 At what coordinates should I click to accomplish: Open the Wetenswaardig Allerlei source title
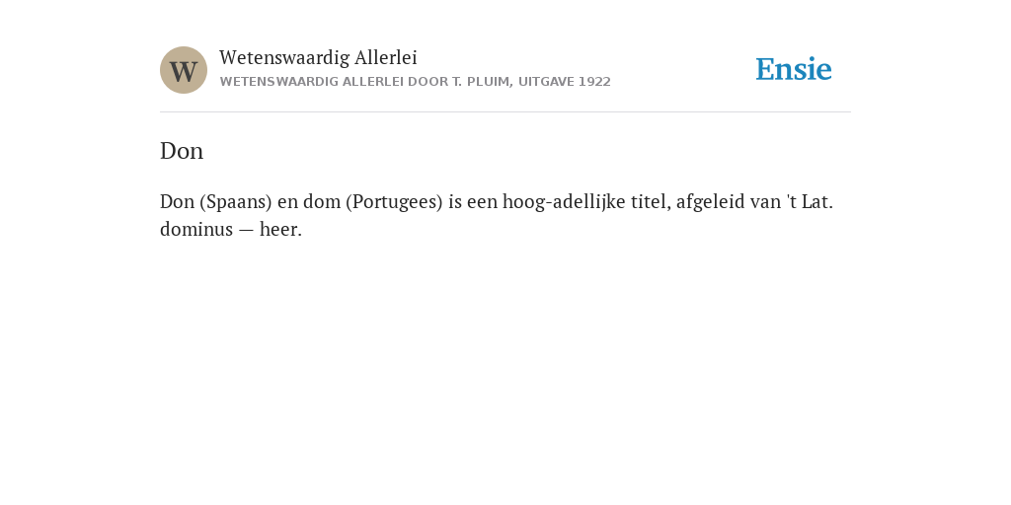click(319, 58)
